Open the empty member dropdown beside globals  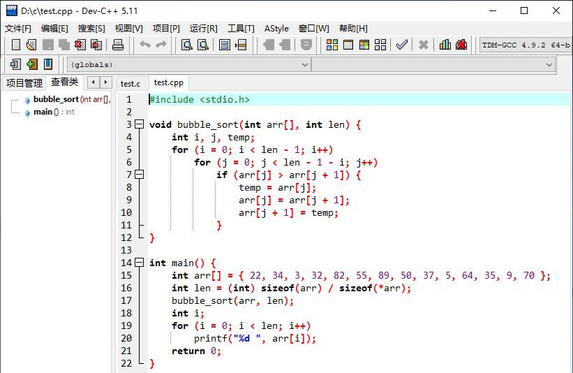click(x=433, y=65)
